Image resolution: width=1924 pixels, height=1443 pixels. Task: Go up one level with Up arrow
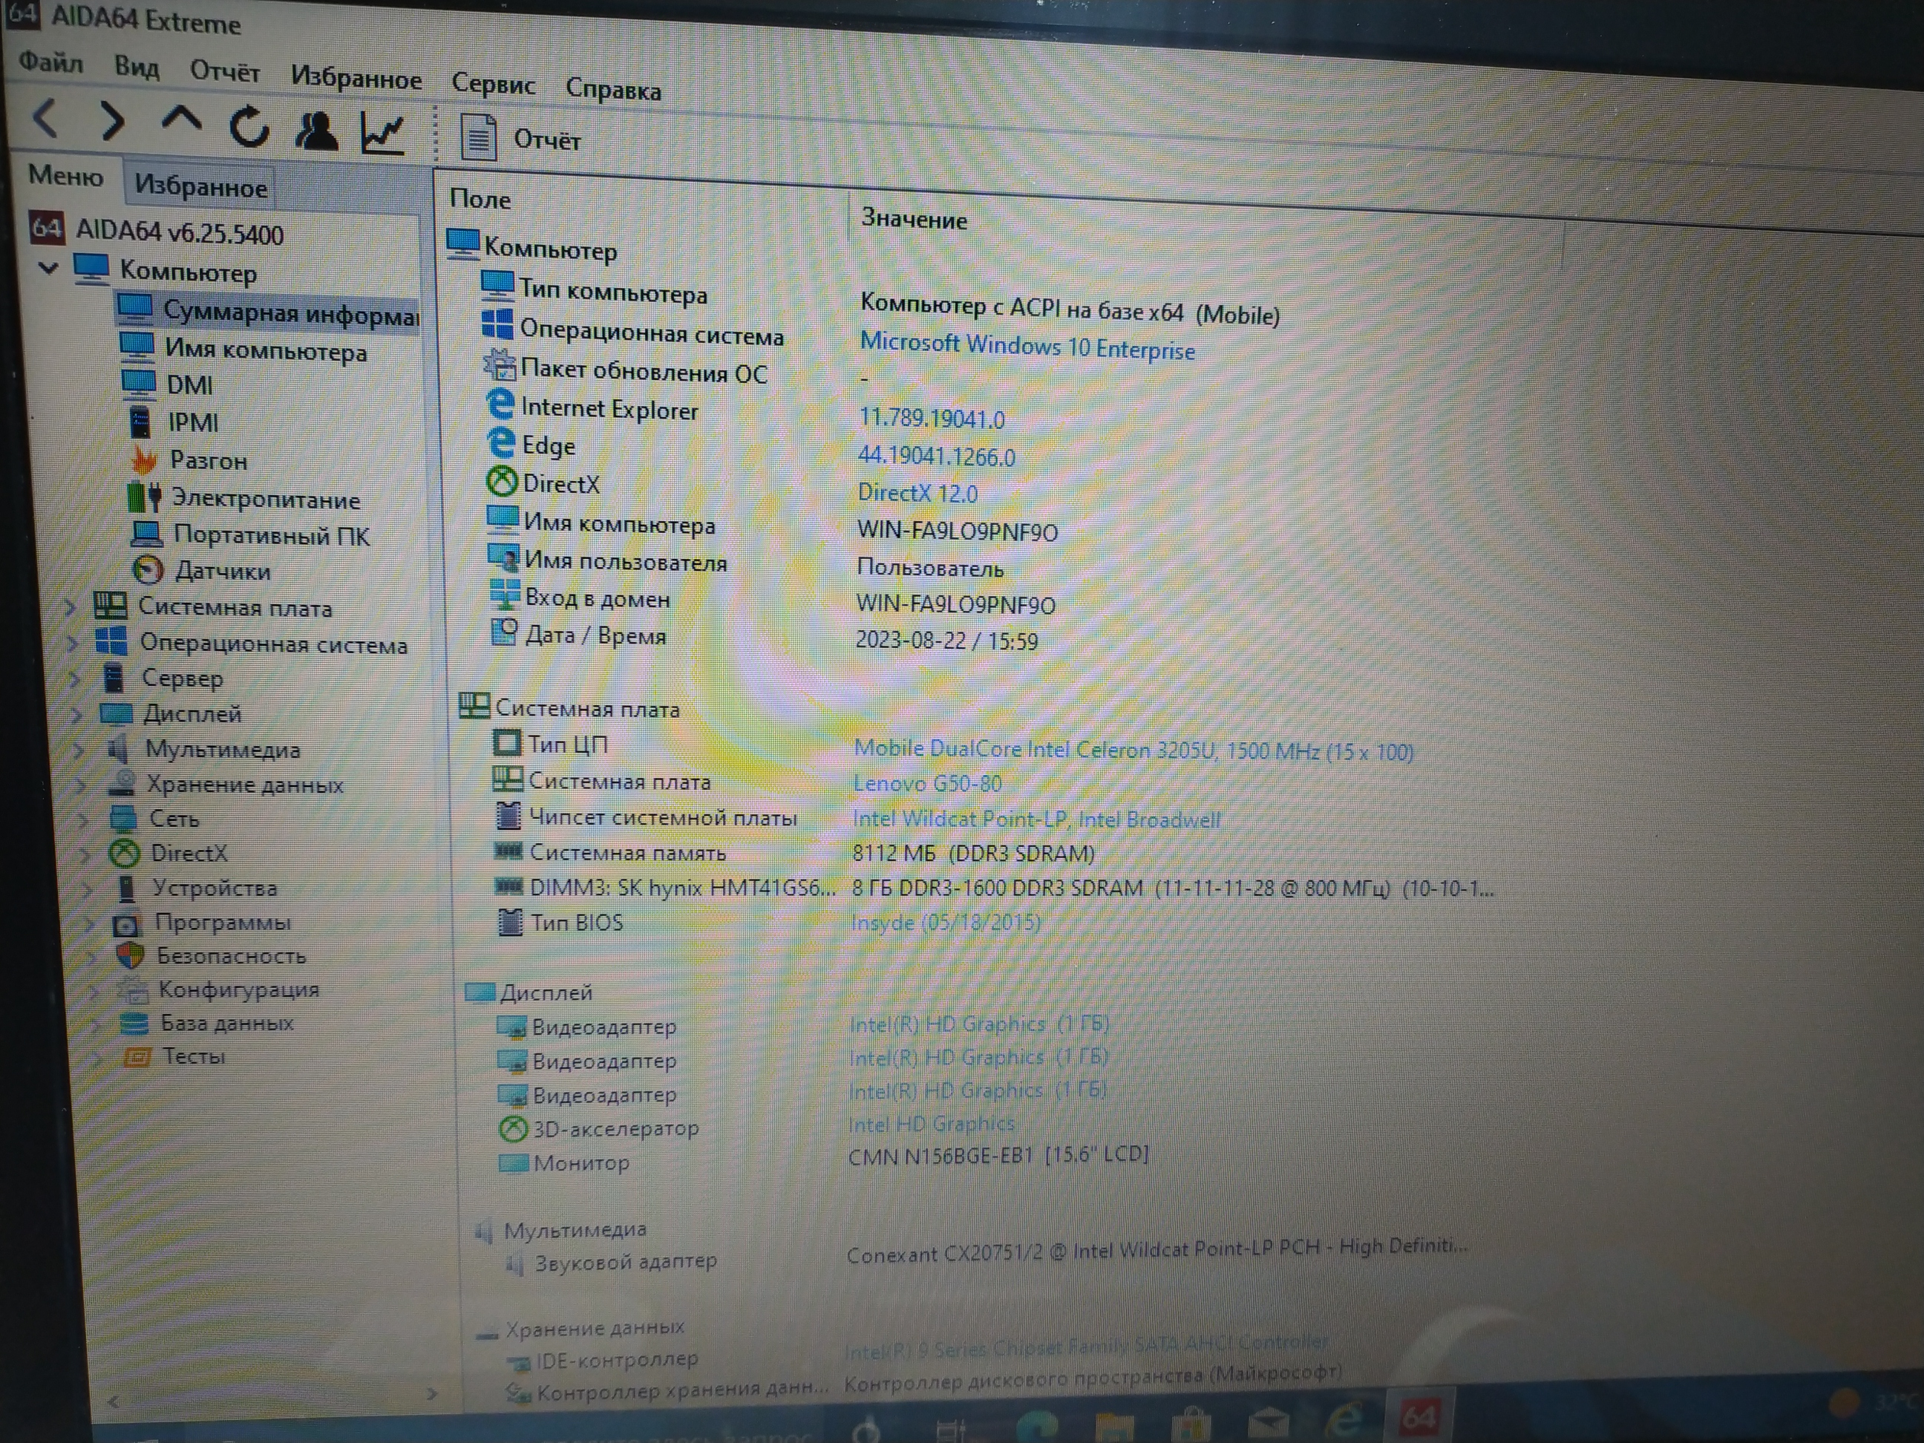click(181, 120)
